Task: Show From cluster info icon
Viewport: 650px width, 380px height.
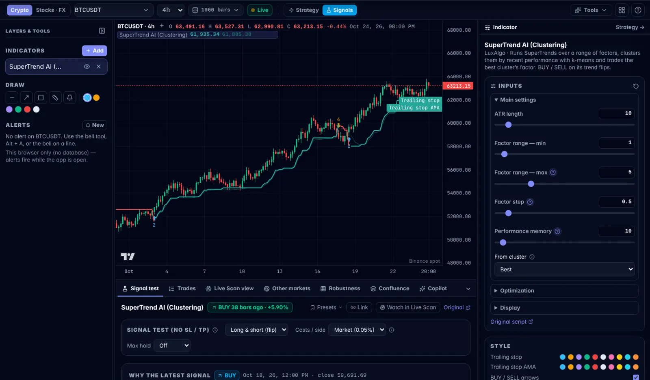Action: (x=532, y=257)
